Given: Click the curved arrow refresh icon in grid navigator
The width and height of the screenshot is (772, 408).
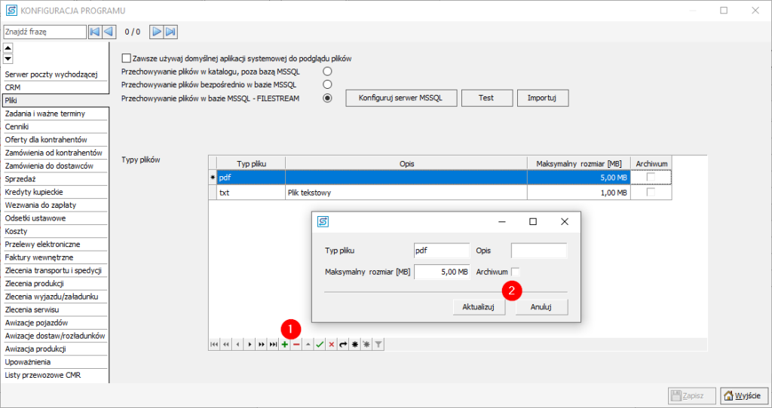Looking at the screenshot, I should pos(343,344).
